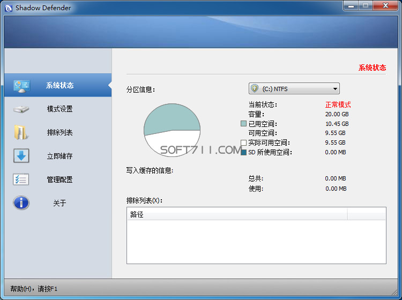Open the 系统状态 sidebar page
Screen dimensions: 402x300
click(x=58, y=85)
